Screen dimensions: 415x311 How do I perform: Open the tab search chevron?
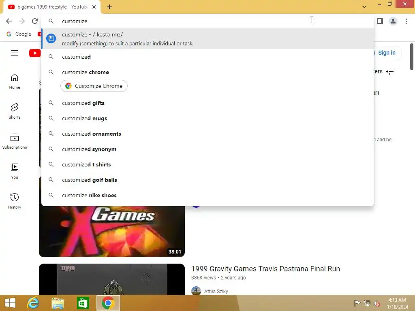pyautogui.click(x=364, y=7)
